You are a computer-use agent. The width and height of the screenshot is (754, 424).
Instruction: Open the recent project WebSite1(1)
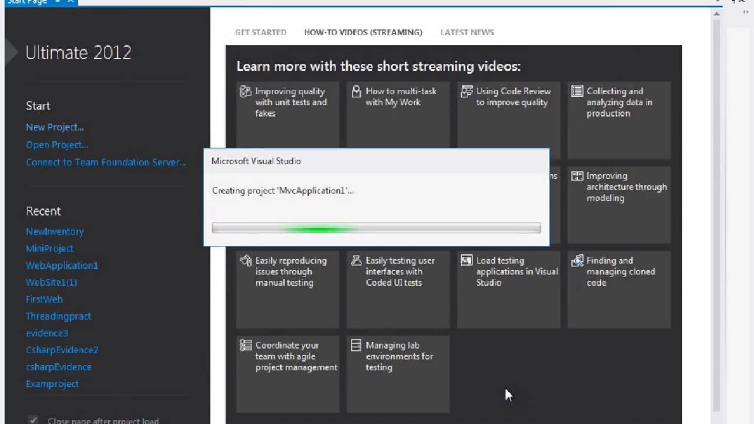coord(51,283)
